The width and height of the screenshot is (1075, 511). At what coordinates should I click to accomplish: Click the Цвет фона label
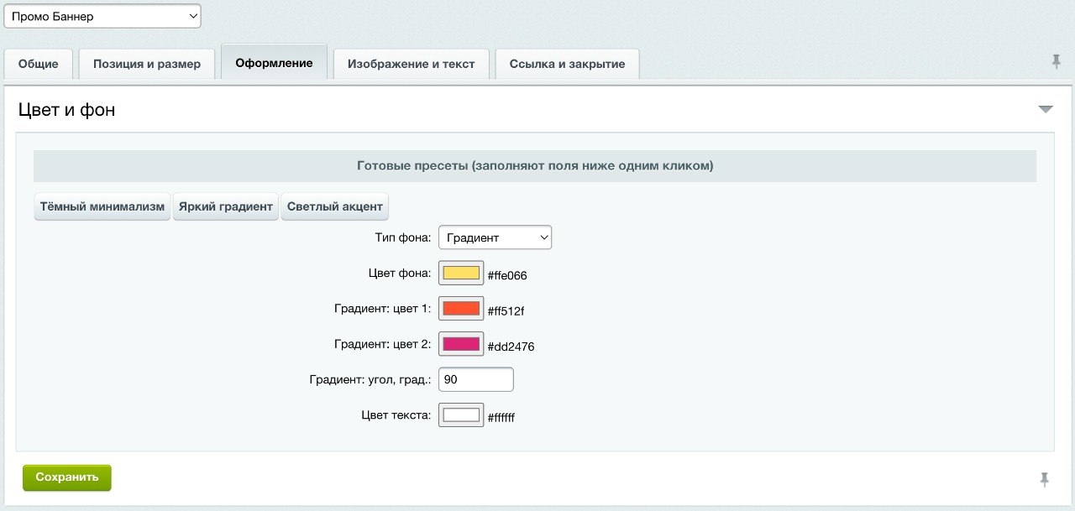tap(400, 273)
